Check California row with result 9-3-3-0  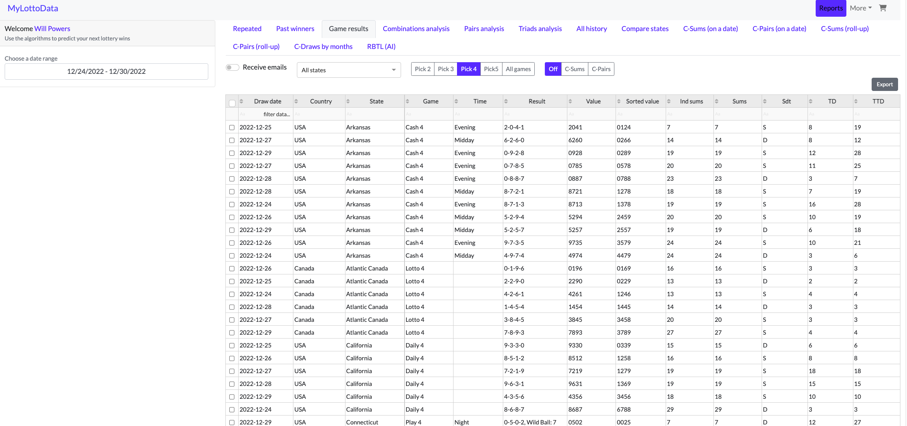(232, 346)
